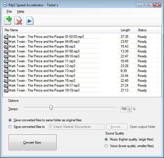Image resolution: width=164 pixels, height=158 pixels.
Task: Click the Convert Now button
Action: (x=32, y=142)
